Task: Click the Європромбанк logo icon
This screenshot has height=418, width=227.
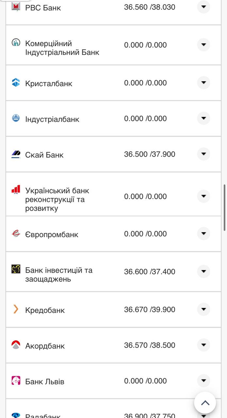Action: [15, 233]
